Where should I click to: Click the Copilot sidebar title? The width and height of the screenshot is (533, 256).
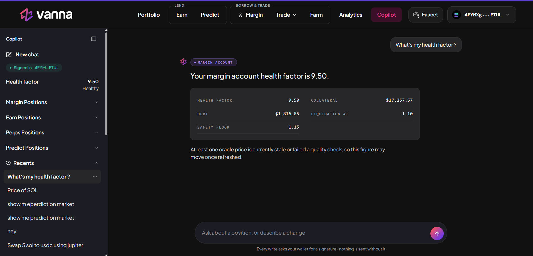point(14,39)
